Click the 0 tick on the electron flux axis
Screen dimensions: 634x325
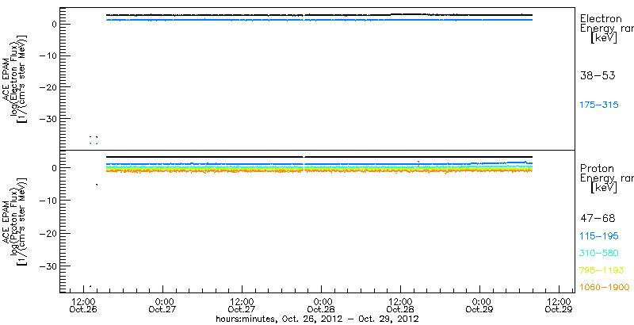(x=53, y=24)
